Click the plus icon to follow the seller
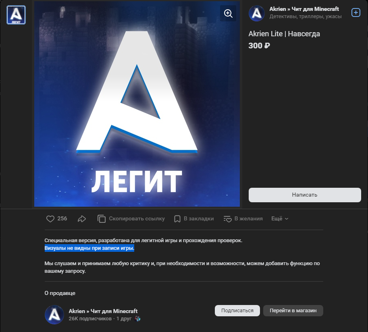 click(356, 12)
